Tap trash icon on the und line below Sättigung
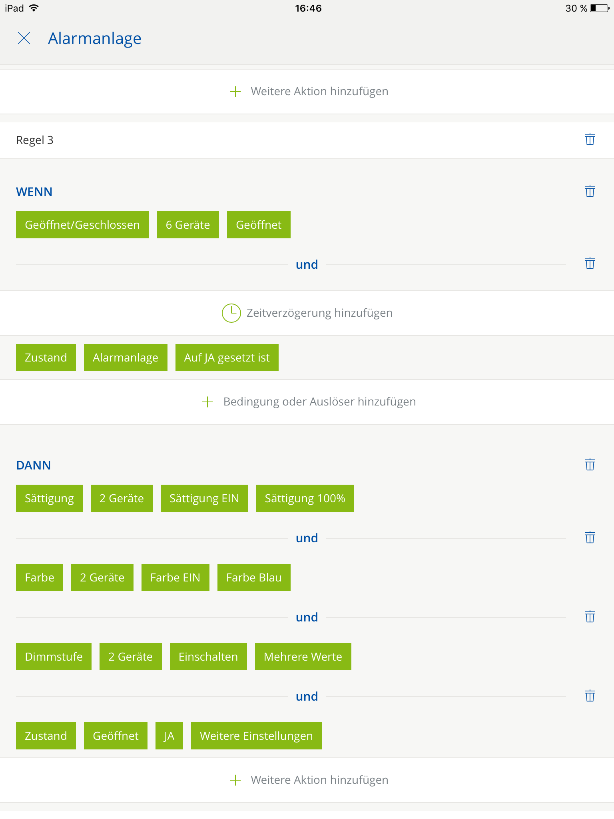Viewport: 614px width, 819px height. coord(590,538)
